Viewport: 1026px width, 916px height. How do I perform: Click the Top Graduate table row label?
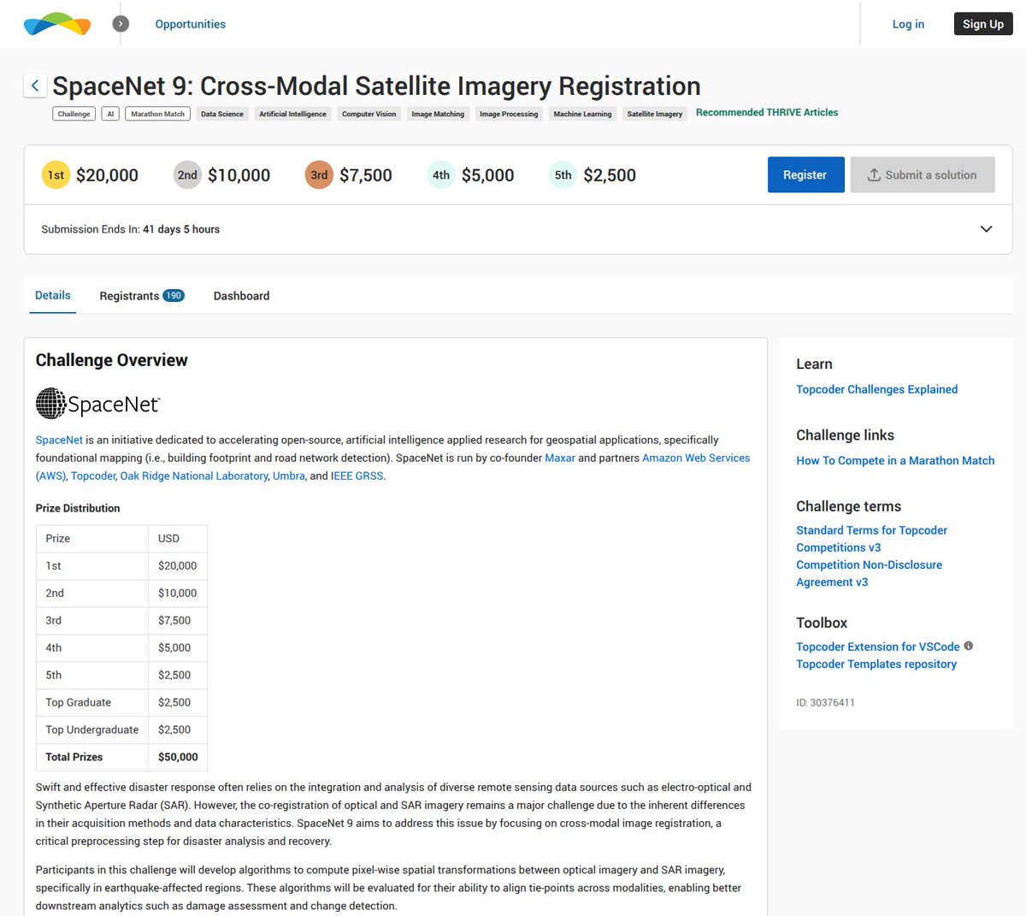79,702
